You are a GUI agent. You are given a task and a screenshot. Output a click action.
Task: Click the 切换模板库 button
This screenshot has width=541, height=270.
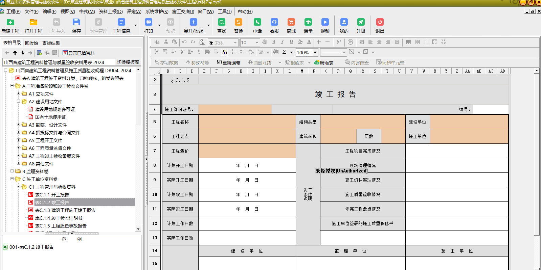[x=128, y=62]
